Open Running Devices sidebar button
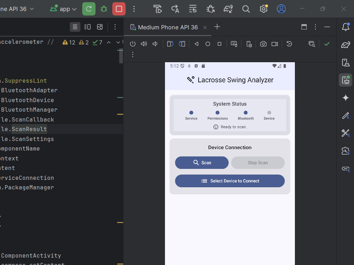354x265 pixels. pyautogui.click(x=346, y=80)
